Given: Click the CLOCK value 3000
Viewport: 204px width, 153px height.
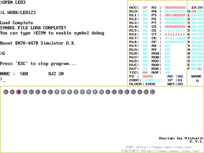Looking at the screenshot, I should (150, 84).
